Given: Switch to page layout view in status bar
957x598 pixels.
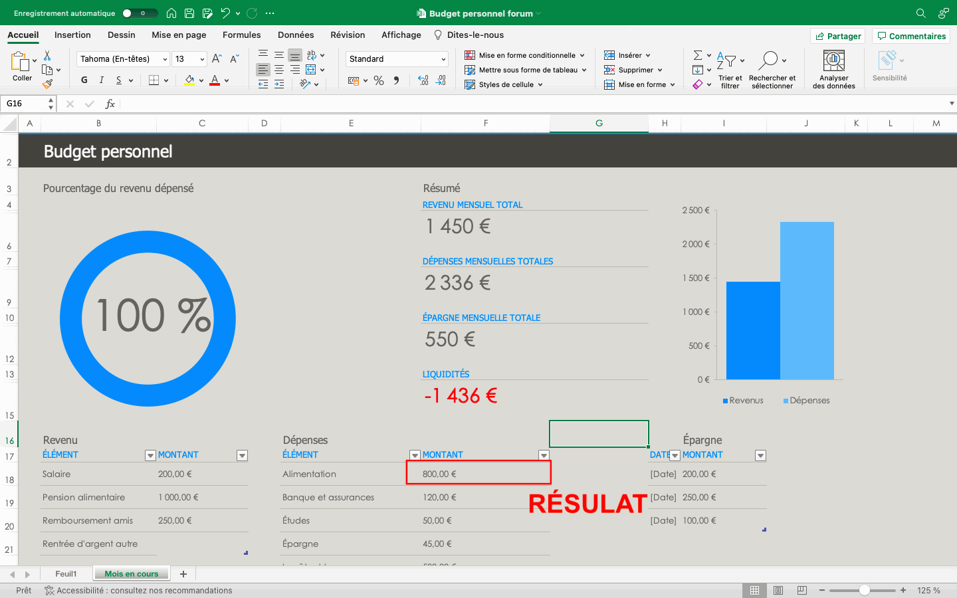Looking at the screenshot, I should [778, 590].
